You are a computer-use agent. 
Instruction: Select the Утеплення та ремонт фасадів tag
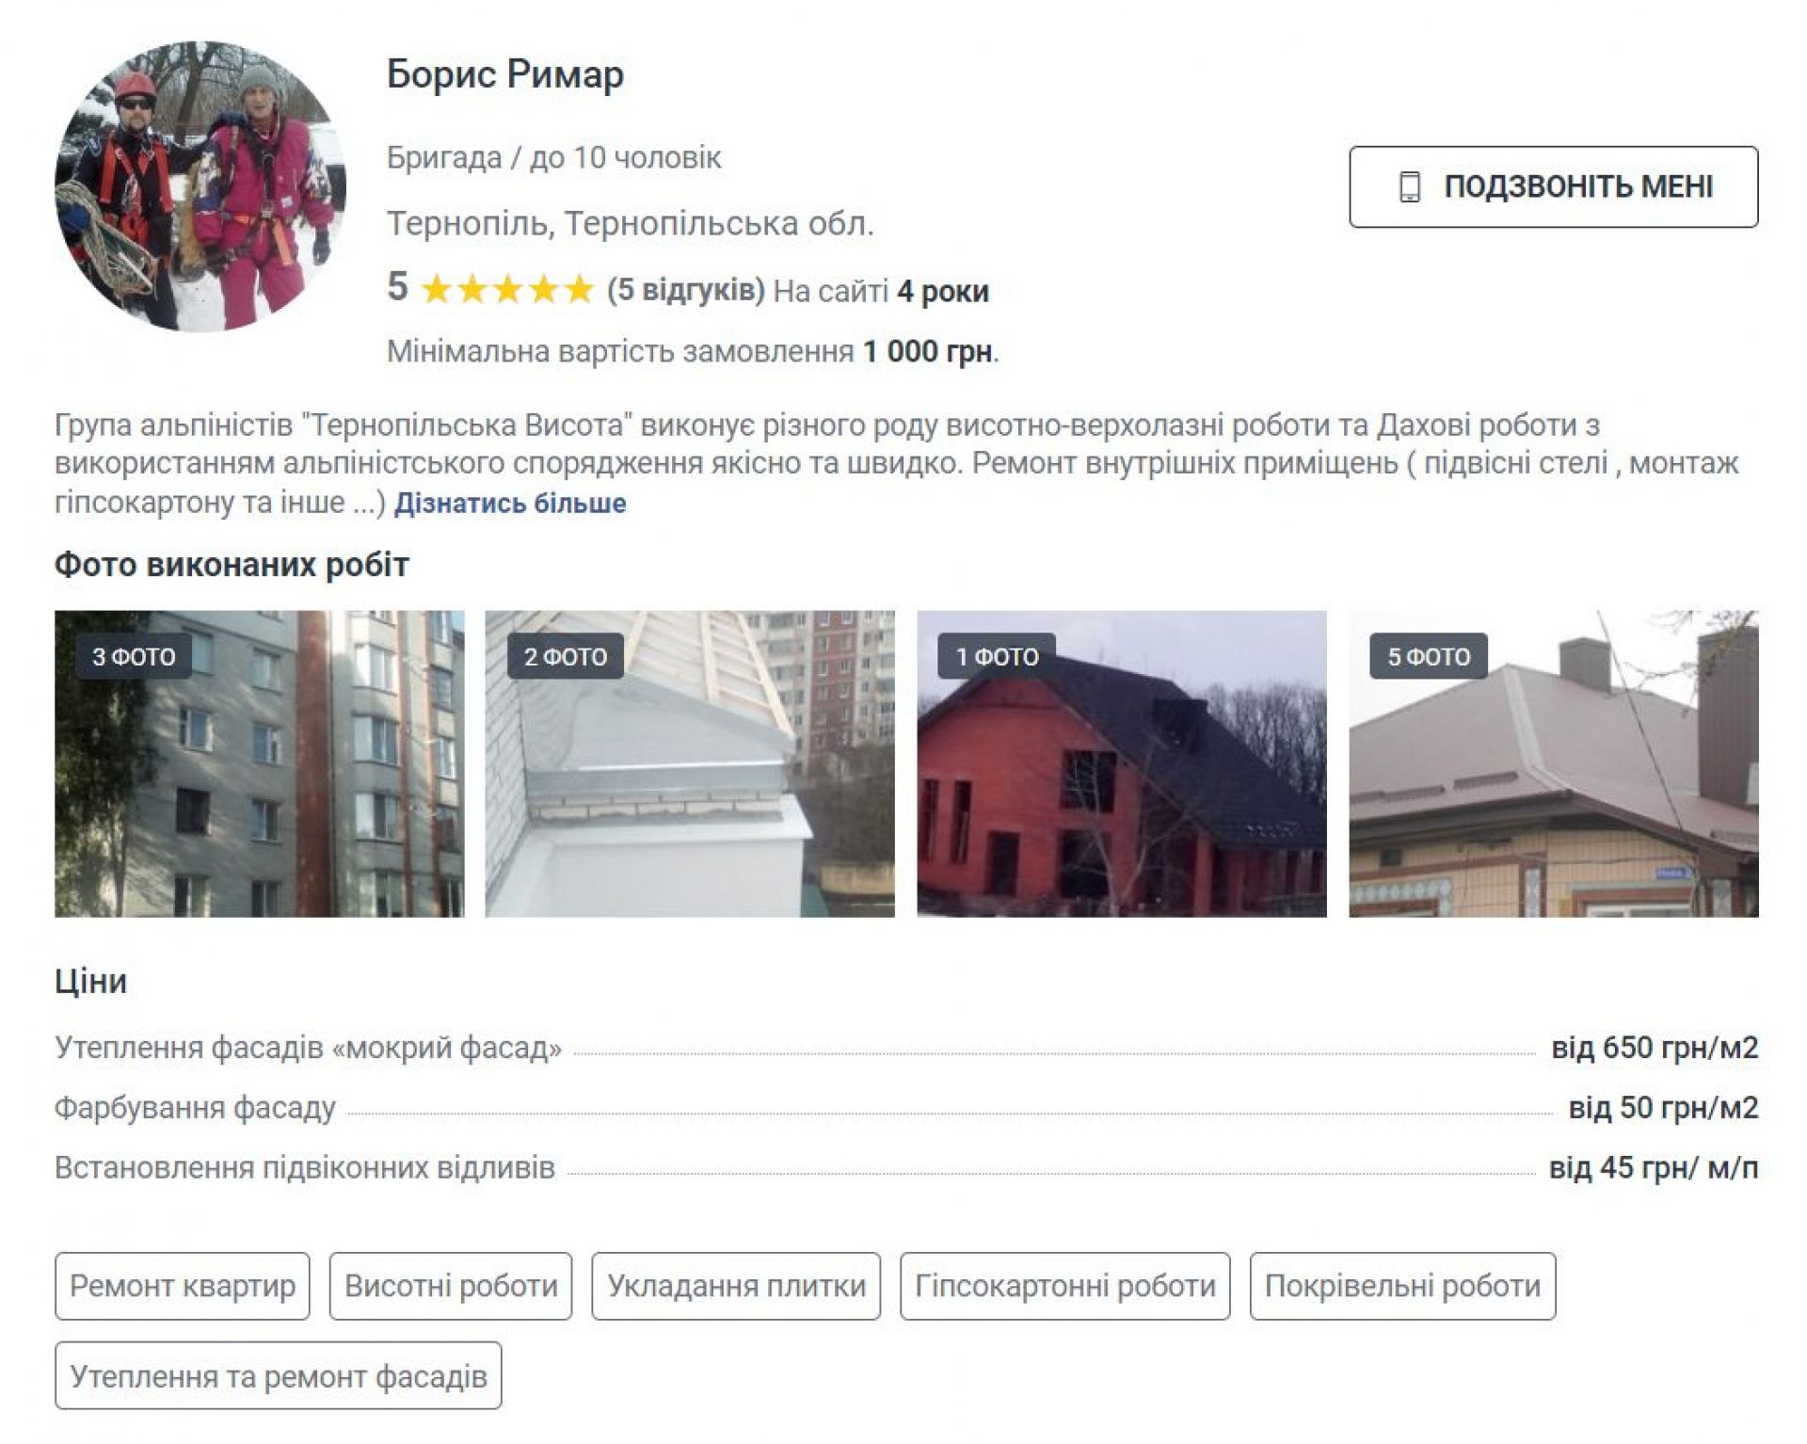tap(279, 1376)
